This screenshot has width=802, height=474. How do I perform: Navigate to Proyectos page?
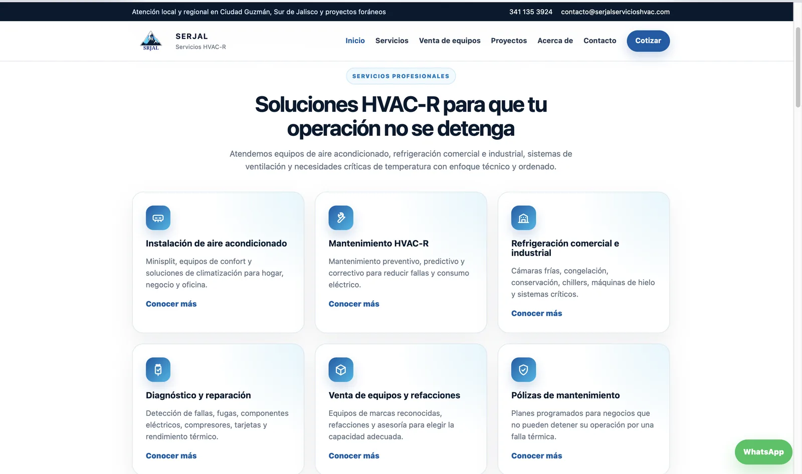point(509,41)
